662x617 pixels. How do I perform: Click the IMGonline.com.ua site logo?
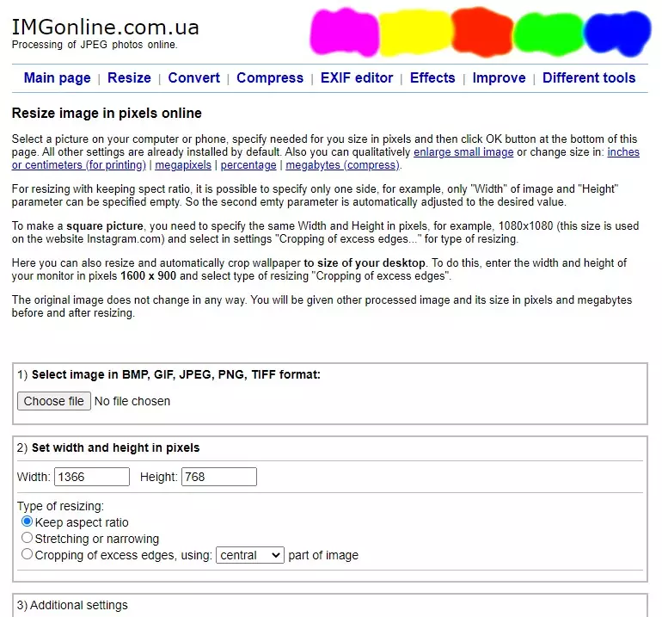[x=105, y=27]
